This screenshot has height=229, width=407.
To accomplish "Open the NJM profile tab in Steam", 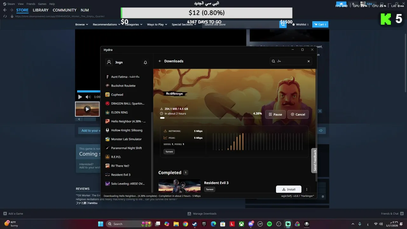I will click(x=85, y=10).
